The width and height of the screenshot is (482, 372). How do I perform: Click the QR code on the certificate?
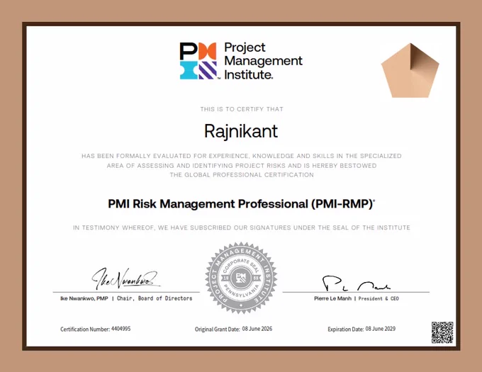pos(442,332)
